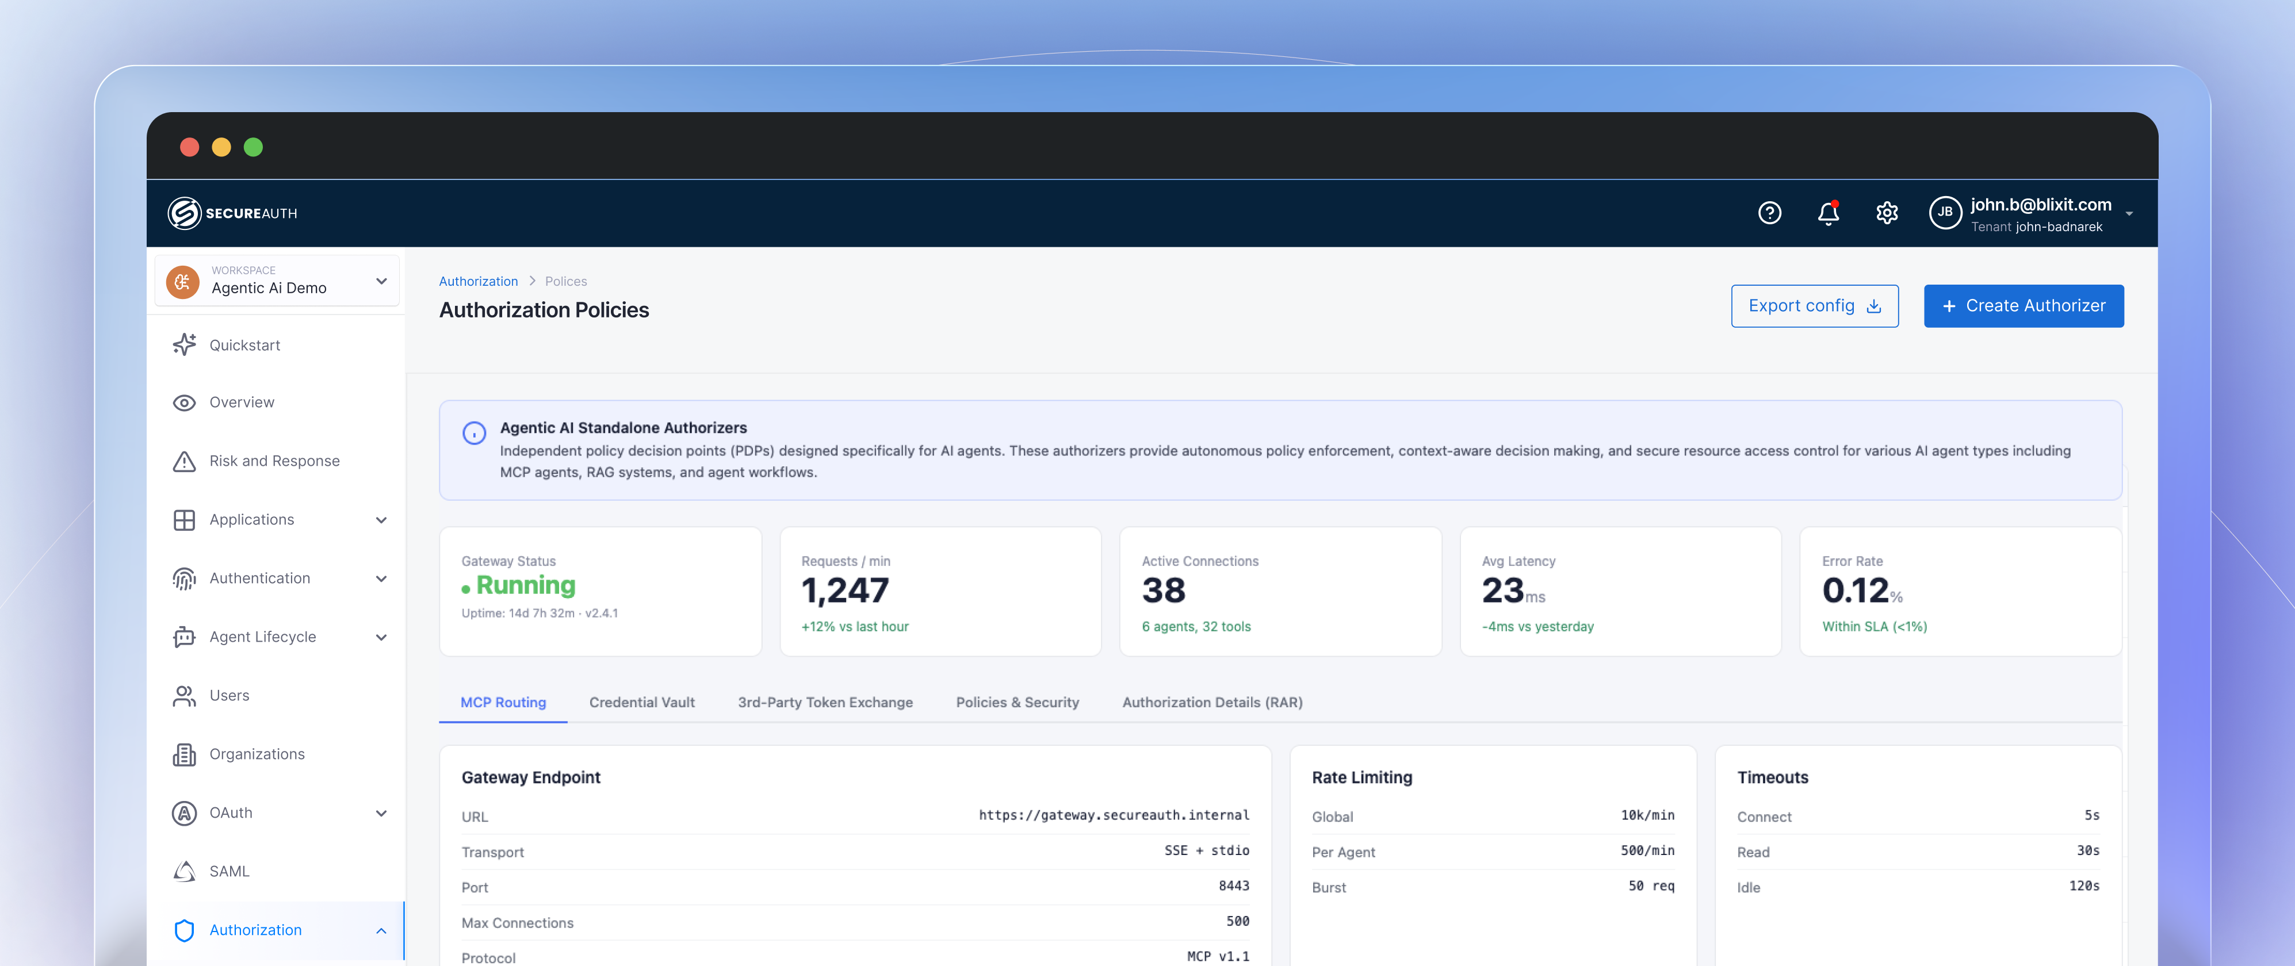Viewport: 2295px width, 966px height.
Task: Switch to the Credential Vault tab
Action: point(641,701)
